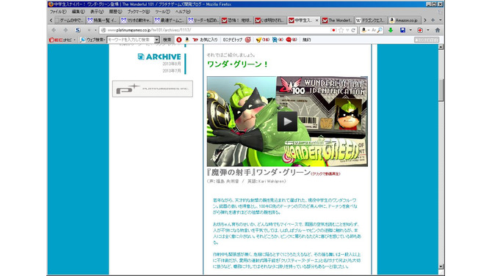Open the ヘルプ menu
Viewport: 492px width, 276px height.
click(x=183, y=12)
